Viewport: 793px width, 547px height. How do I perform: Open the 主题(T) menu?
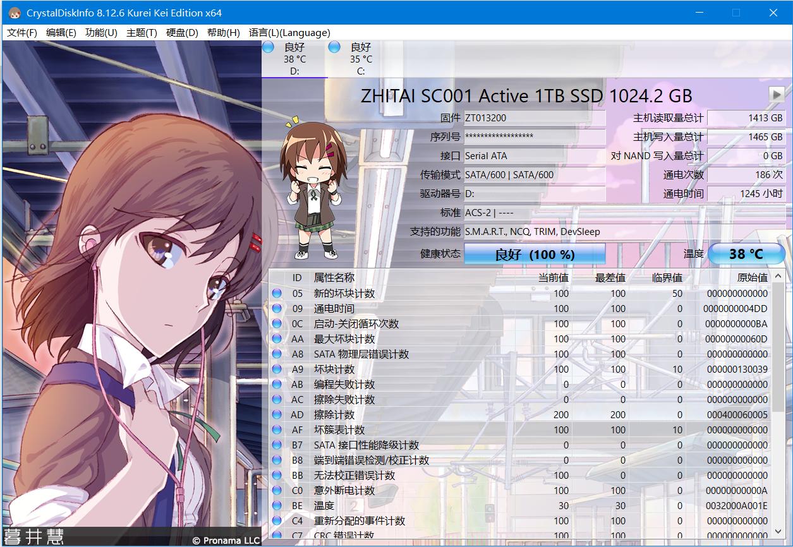[142, 33]
